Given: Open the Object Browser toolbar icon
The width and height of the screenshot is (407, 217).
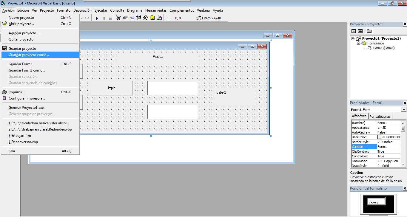Looking at the screenshot, I should point(139,18).
